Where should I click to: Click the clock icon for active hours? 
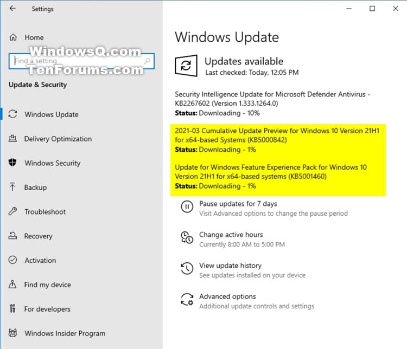pyautogui.click(x=187, y=237)
